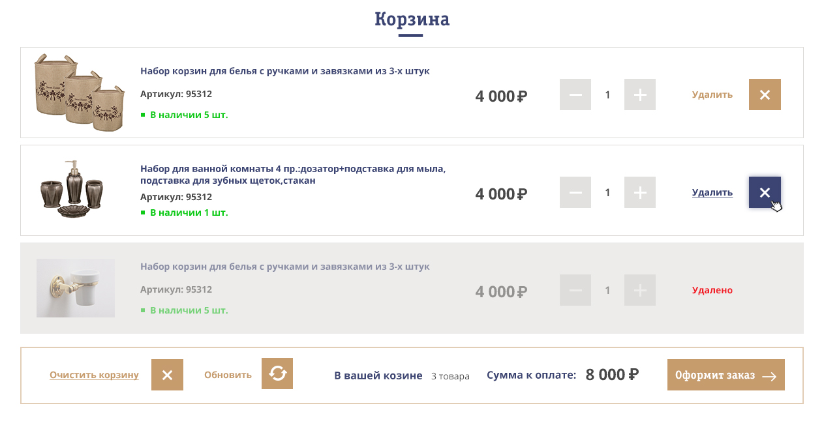Click Очистить корзину link
The height and width of the screenshot is (425, 824).
pyautogui.click(x=94, y=375)
